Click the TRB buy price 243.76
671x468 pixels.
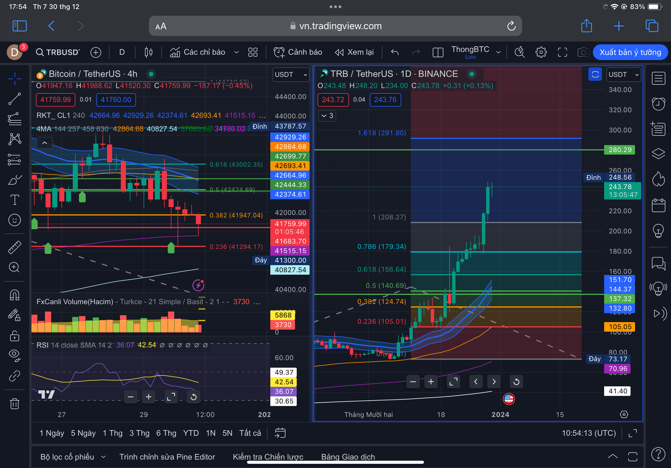(385, 100)
